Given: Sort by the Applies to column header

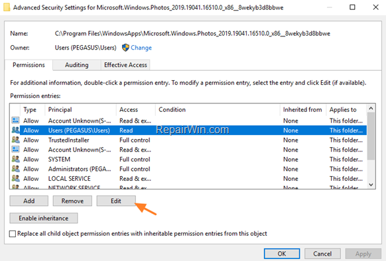Looking at the screenshot, I should pos(343,110).
